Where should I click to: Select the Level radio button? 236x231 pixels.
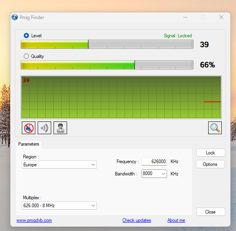tap(26, 36)
